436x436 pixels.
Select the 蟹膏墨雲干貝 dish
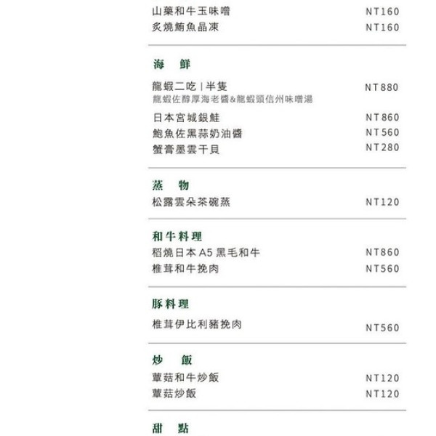click(186, 149)
